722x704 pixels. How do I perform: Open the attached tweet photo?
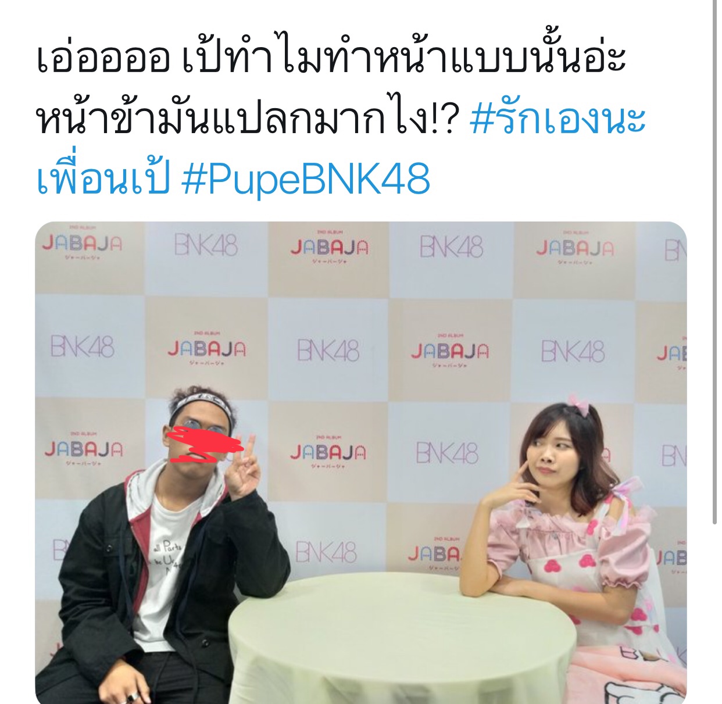[x=360, y=463]
